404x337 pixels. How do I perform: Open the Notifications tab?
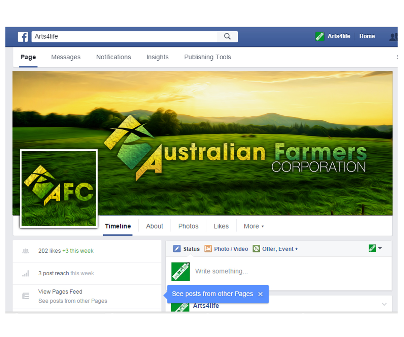[113, 57]
